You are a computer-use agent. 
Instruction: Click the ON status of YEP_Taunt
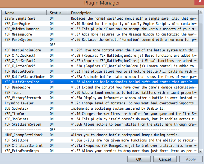point(51,92)
